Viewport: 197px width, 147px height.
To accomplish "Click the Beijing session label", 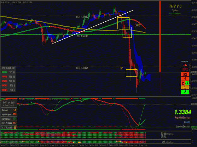I will point(187,122).
